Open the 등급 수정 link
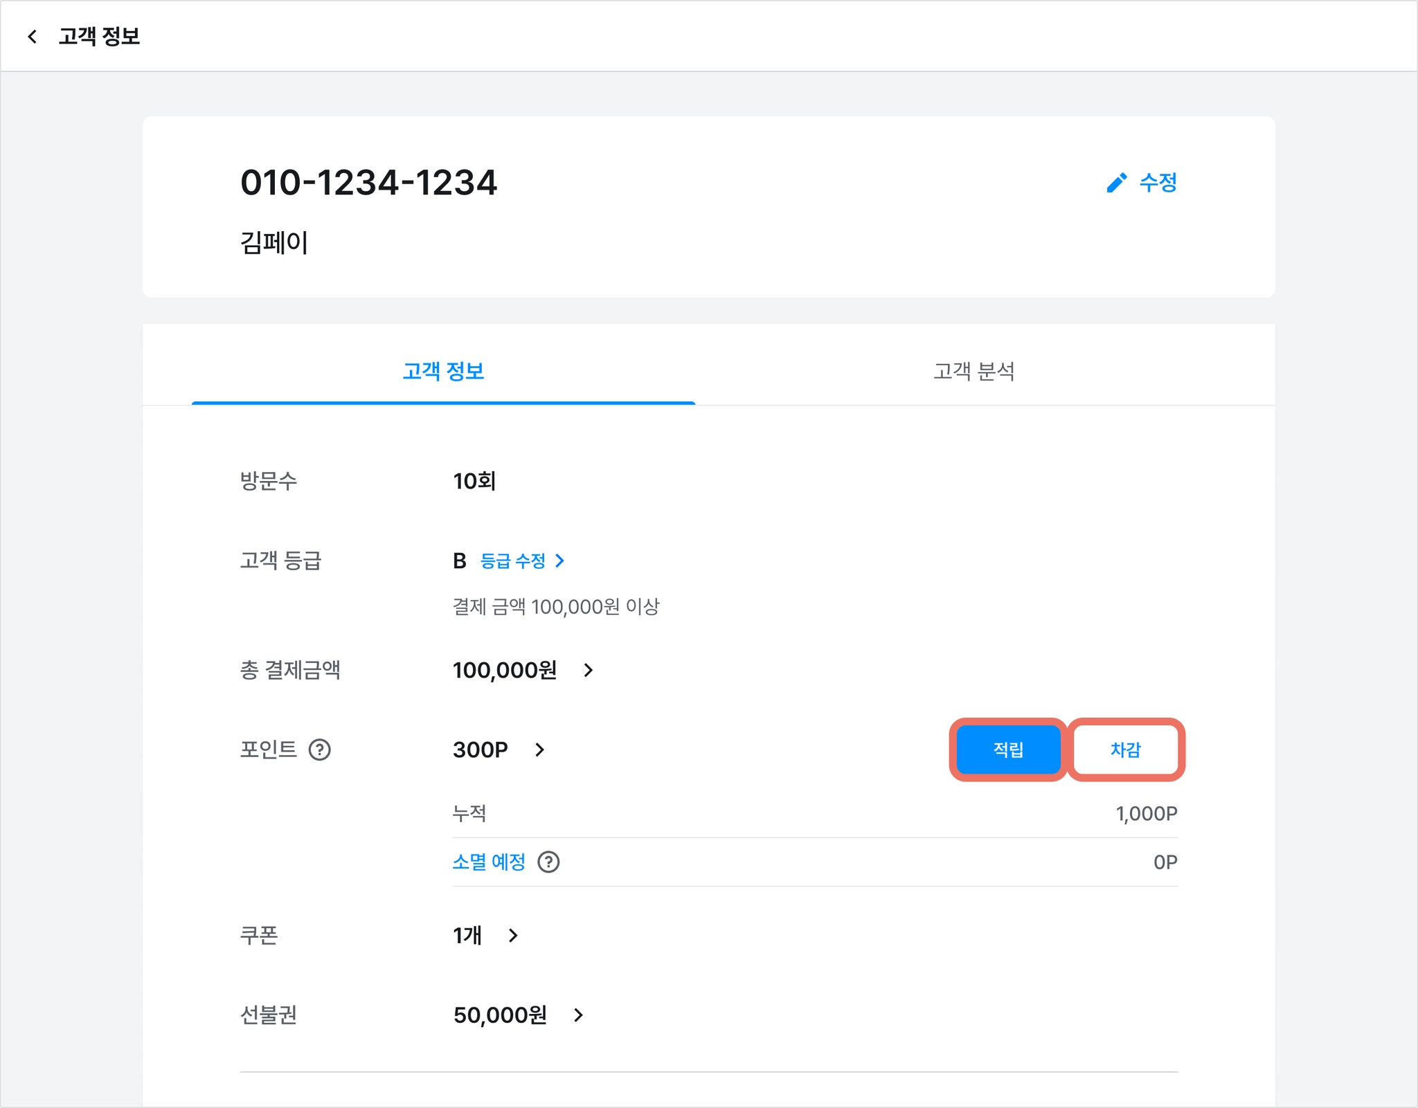The width and height of the screenshot is (1418, 1108). 513,561
